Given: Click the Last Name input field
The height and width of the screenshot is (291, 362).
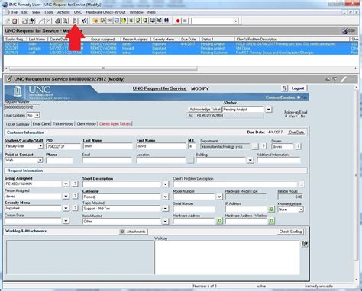Looking at the screenshot, I should (108, 146).
